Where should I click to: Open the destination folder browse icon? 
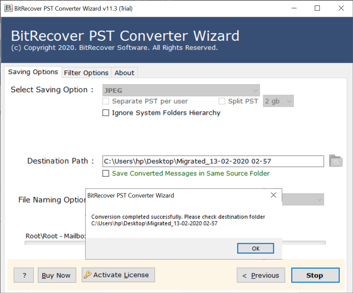[x=336, y=161]
